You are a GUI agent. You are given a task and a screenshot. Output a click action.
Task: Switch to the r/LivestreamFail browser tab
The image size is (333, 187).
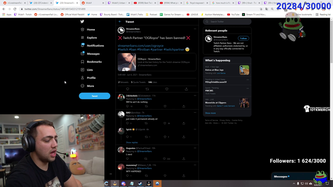(x=14, y=3)
